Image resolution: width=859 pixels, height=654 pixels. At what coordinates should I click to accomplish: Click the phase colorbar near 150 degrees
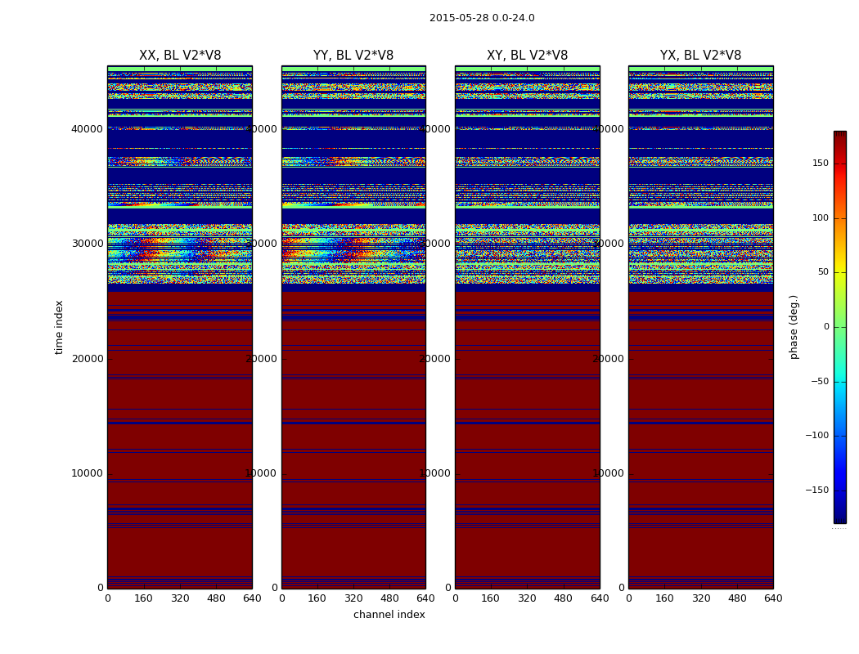pos(840,163)
